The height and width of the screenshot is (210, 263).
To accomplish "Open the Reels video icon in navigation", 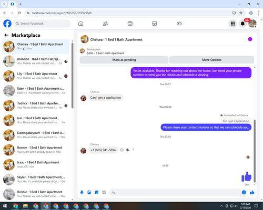I will (x=130, y=24).
